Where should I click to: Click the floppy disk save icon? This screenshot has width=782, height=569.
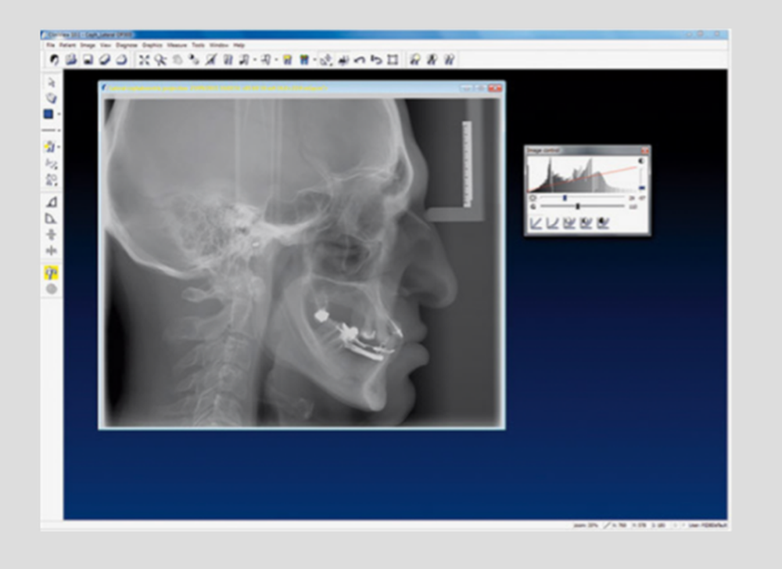point(88,60)
